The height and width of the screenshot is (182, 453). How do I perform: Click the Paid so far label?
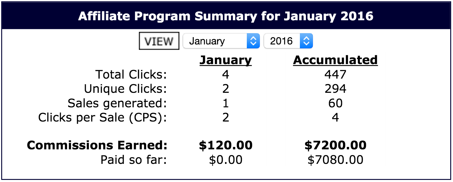[134, 160]
